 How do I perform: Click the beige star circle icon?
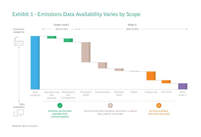coord(110,105)
